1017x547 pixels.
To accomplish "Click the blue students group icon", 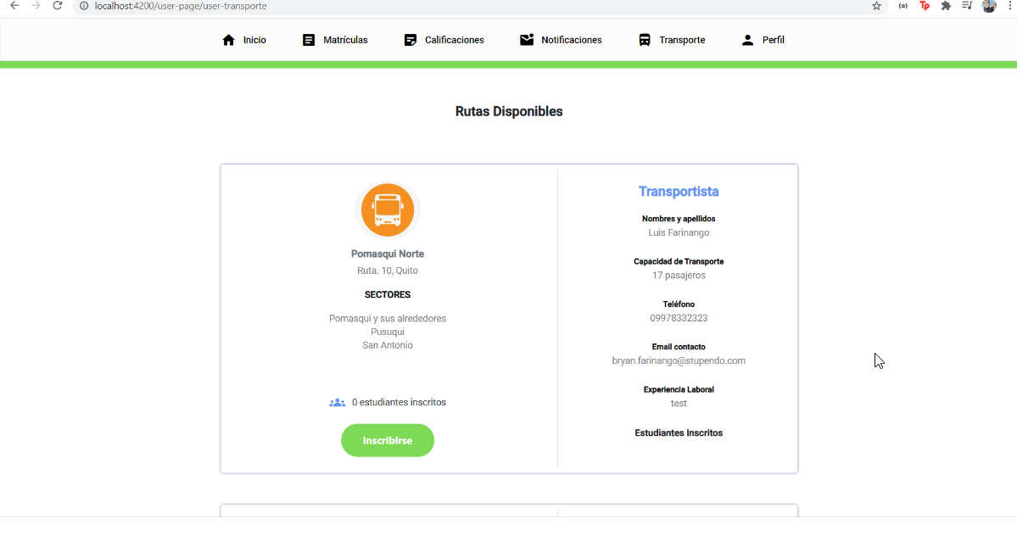I will coord(337,402).
